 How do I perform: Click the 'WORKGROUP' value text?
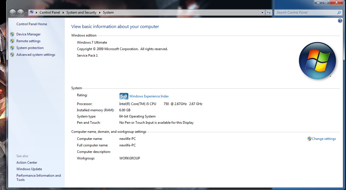click(x=130, y=158)
